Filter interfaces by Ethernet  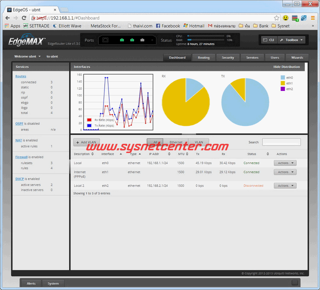tap(176, 142)
